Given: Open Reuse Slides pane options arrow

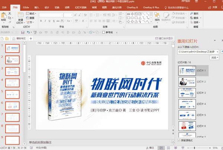Looking at the screenshot, I should (x=215, y=41).
